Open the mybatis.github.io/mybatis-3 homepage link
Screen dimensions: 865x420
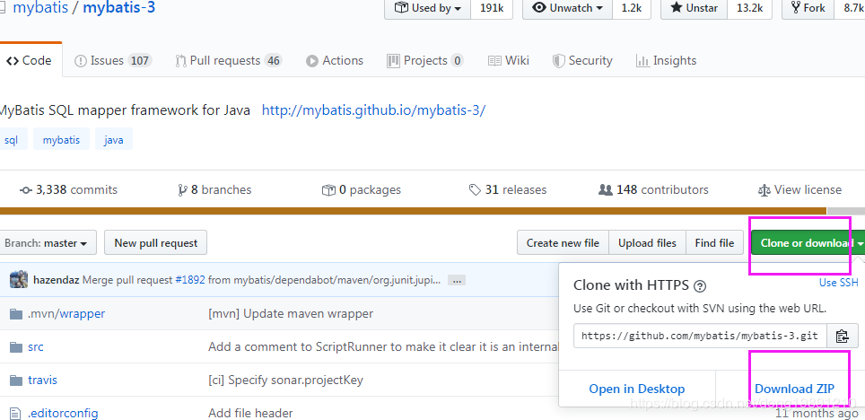[373, 109]
